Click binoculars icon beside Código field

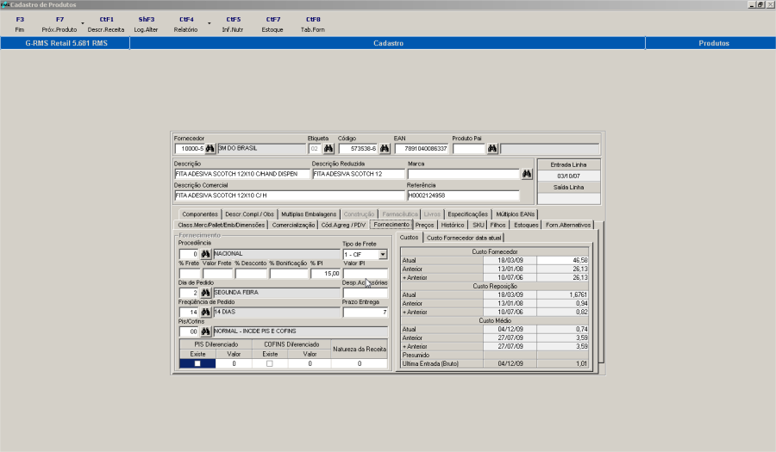tap(385, 148)
